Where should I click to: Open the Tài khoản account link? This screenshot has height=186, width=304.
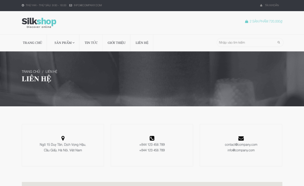272,5
